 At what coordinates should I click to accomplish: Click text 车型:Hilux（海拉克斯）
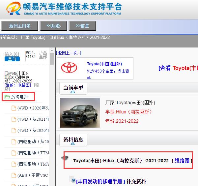pyautogui.click(x=128, y=112)
